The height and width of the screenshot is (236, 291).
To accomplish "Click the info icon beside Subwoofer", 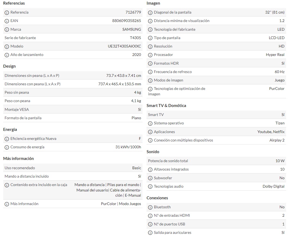I will tap(150, 178).
